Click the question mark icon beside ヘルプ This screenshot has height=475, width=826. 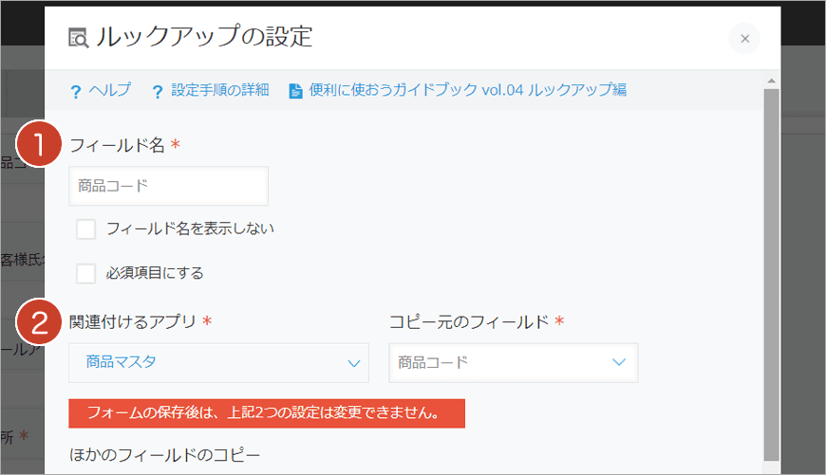75,91
